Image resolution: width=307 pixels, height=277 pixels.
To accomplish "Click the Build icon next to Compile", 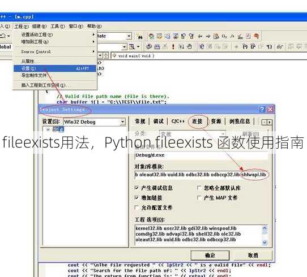I will (157, 46).
